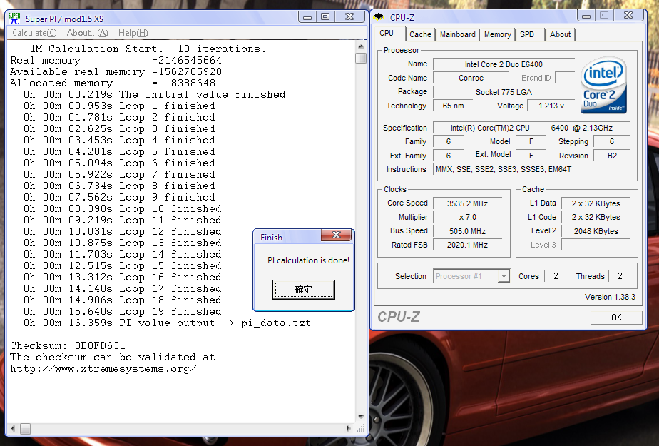
Task: Click the Voltage value 1.213 v
Action: [551, 106]
